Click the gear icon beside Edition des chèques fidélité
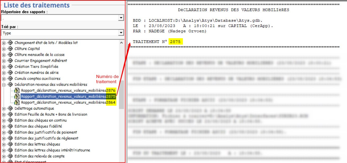Viewport: 347px width, 163px height. coord(10,126)
